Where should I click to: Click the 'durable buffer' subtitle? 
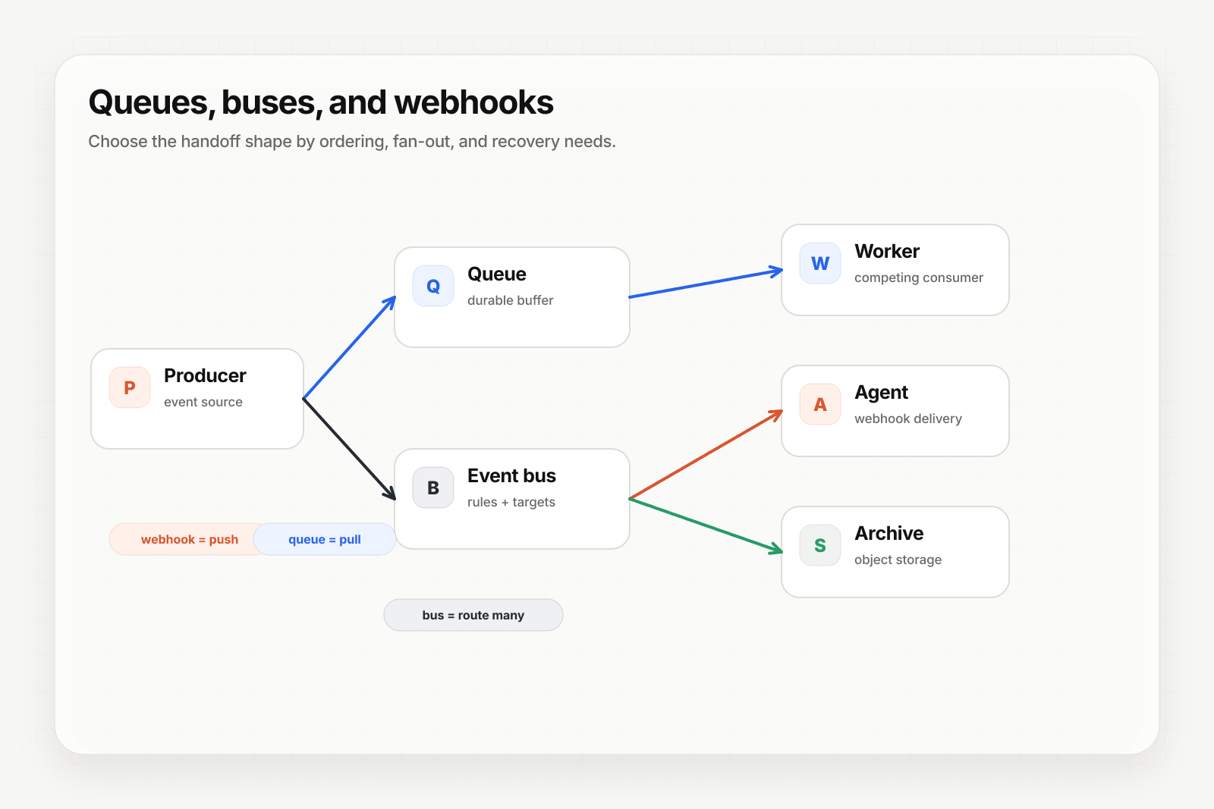[x=511, y=300]
